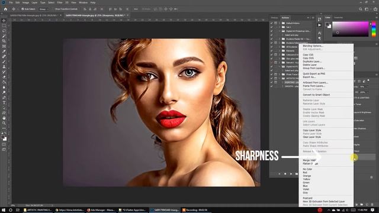
Task: Select the Pen tool
Action: pos(4,98)
